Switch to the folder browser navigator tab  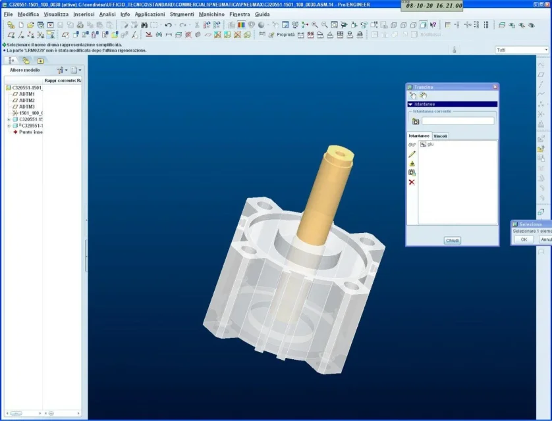[x=26, y=61]
